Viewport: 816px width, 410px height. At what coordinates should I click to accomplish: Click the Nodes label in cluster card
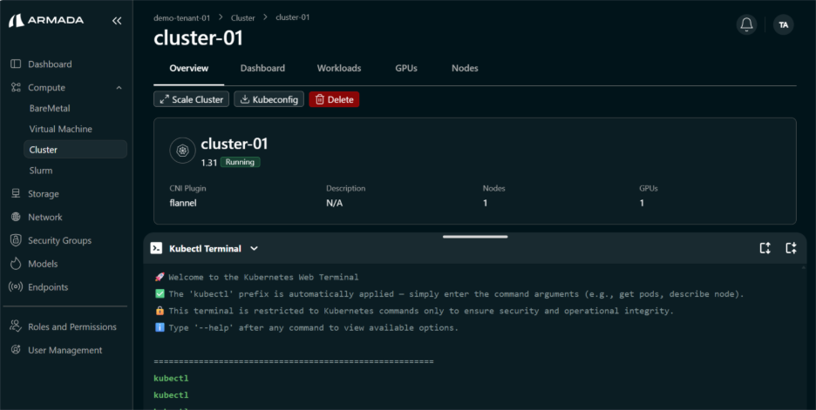(493, 188)
